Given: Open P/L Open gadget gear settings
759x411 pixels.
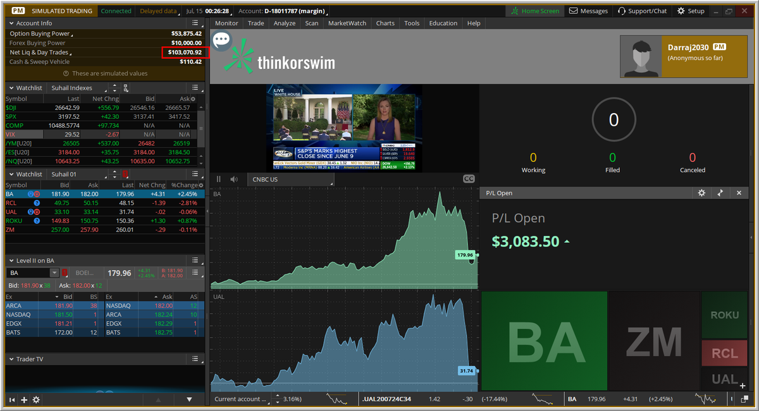Looking at the screenshot, I should point(701,193).
